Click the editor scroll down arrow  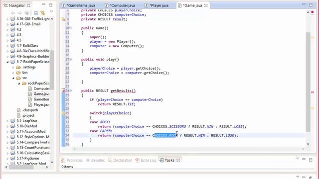click(x=308, y=144)
